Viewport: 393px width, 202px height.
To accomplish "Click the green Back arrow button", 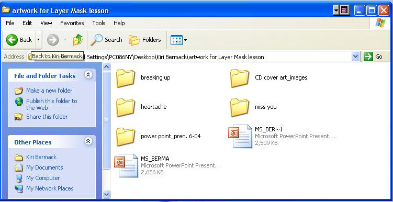I will (x=19, y=40).
